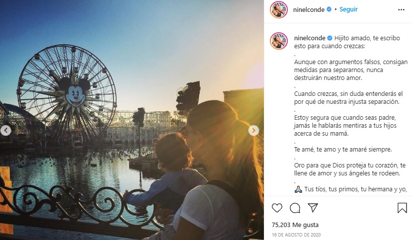Follow ninelconde with the Seguir button
Viewport: 412px width, 240px height.
[348, 9]
